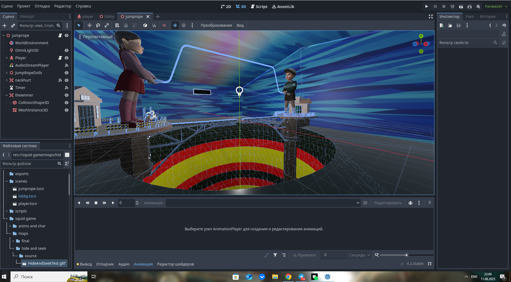This screenshot has height=282, width=511.
Task: Click the list selectable nodes icon
Action: coord(117,25)
